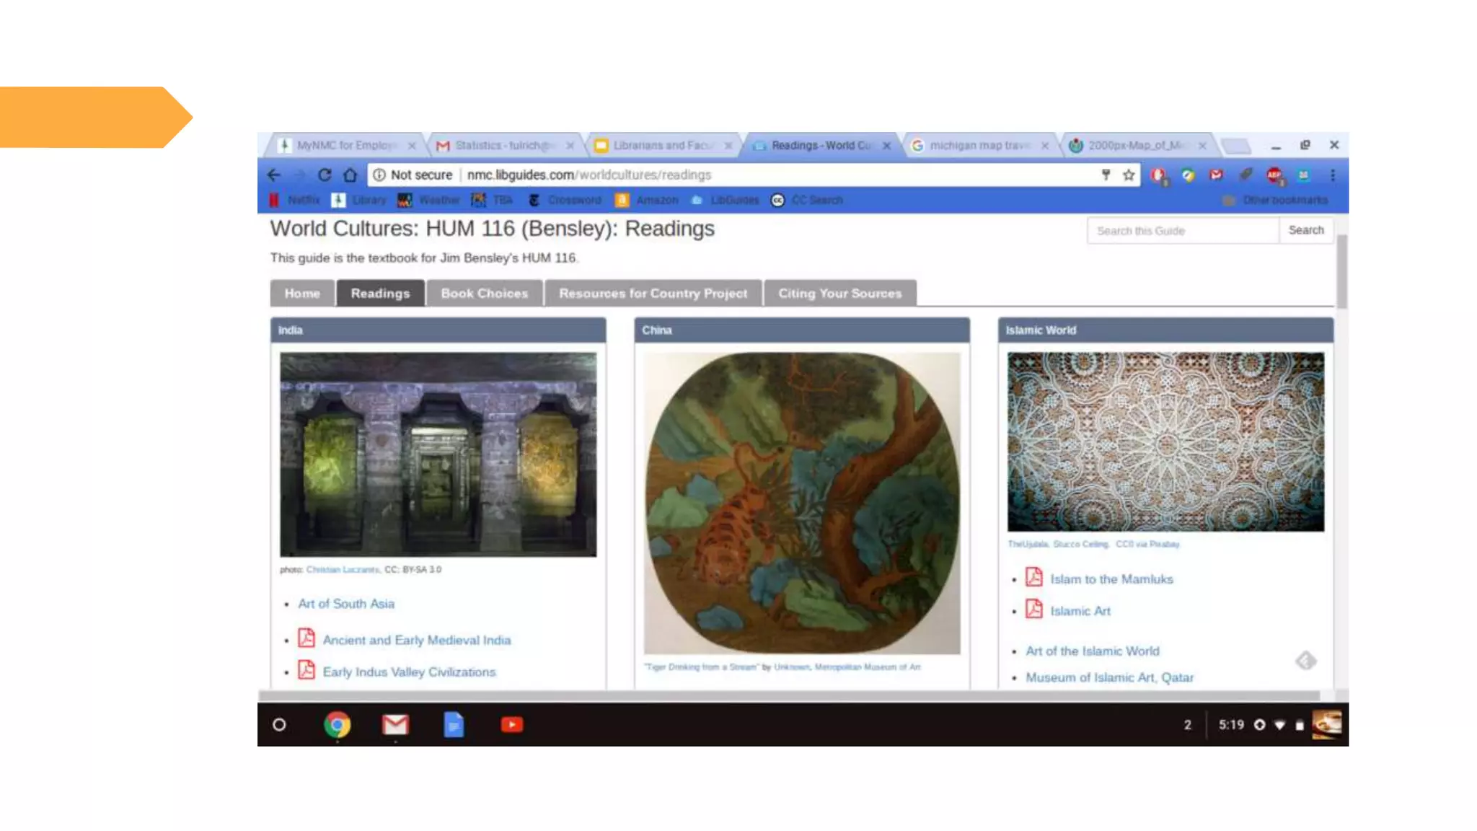Screen dimensions: 1477x831
Task: Click the page vertical scrollbar
Action: pyautogui.click(x=1341, y=271)
